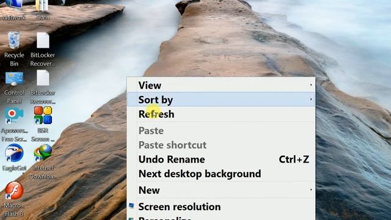The height and width of the screenshot is (220, 391).
Task: Expand the View submenu arrow
Action: pyautogui.click(x=311, y=85)
